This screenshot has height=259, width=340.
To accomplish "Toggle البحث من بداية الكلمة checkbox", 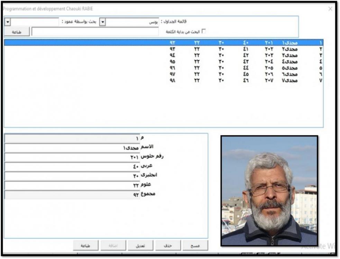I will click(203, 31).
